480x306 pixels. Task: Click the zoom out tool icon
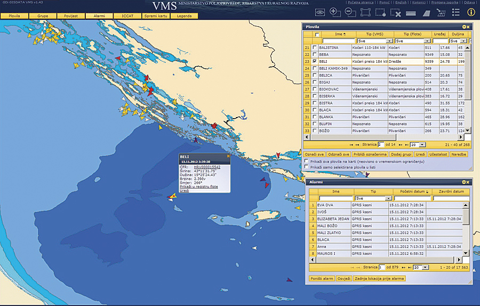click(349, 12)
